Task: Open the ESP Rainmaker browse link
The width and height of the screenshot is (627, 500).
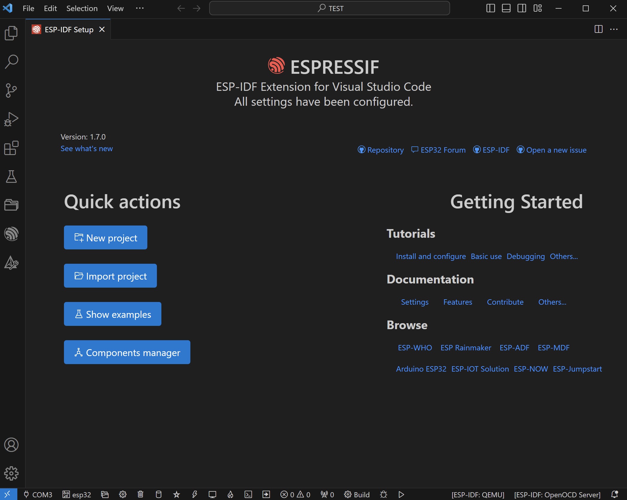Action: (x=466, y=348)
